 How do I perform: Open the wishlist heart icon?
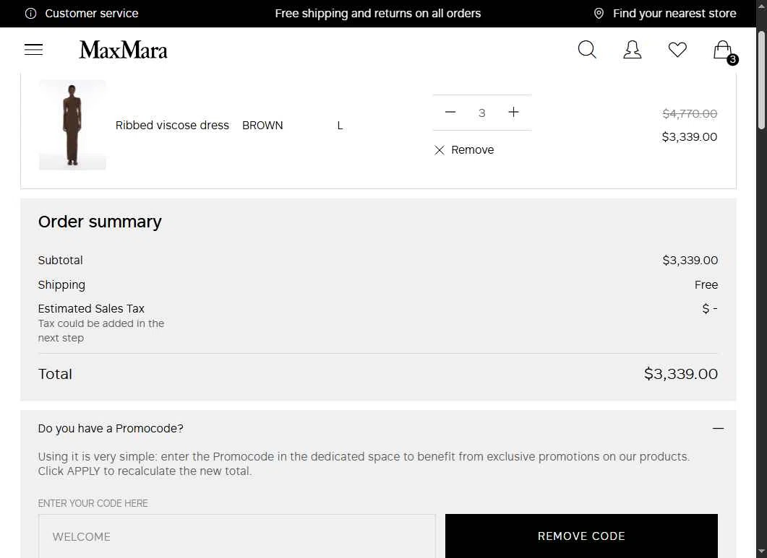(677, 49)
